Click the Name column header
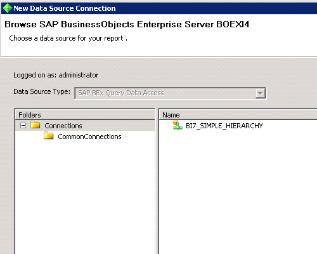This screenshot has width=317, height=254. pos(238,115)
